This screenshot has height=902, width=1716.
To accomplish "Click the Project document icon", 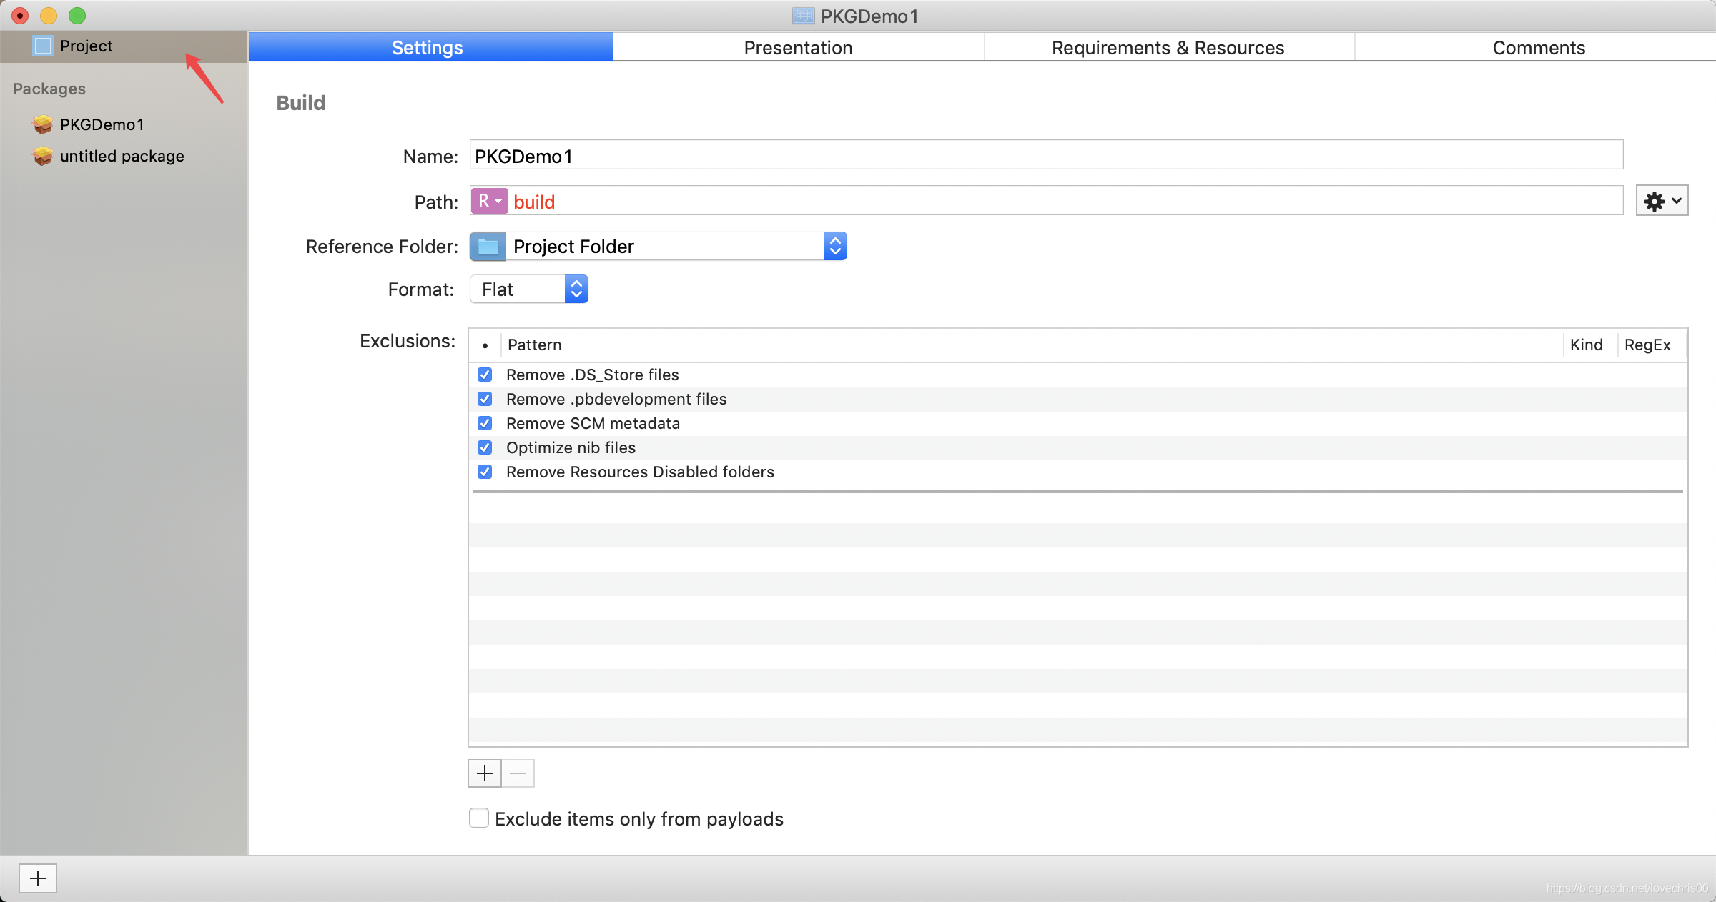I will tap(43, 46).
